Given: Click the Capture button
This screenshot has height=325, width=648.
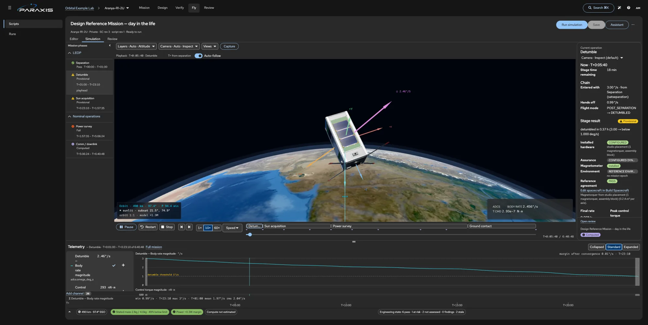Looking at the screenshot, I should pos(229,46).
